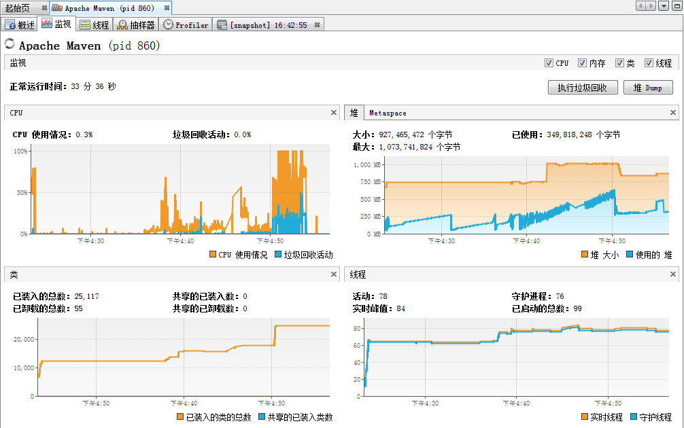
Task: Close the 线程 threads chart panel
Action: pos(673,274)
